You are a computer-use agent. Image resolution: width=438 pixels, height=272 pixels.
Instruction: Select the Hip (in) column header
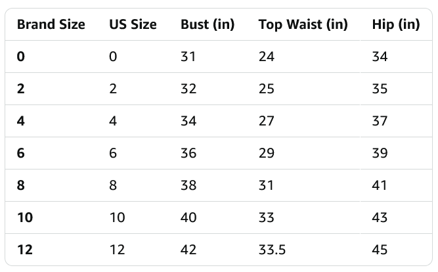[395, 24]
